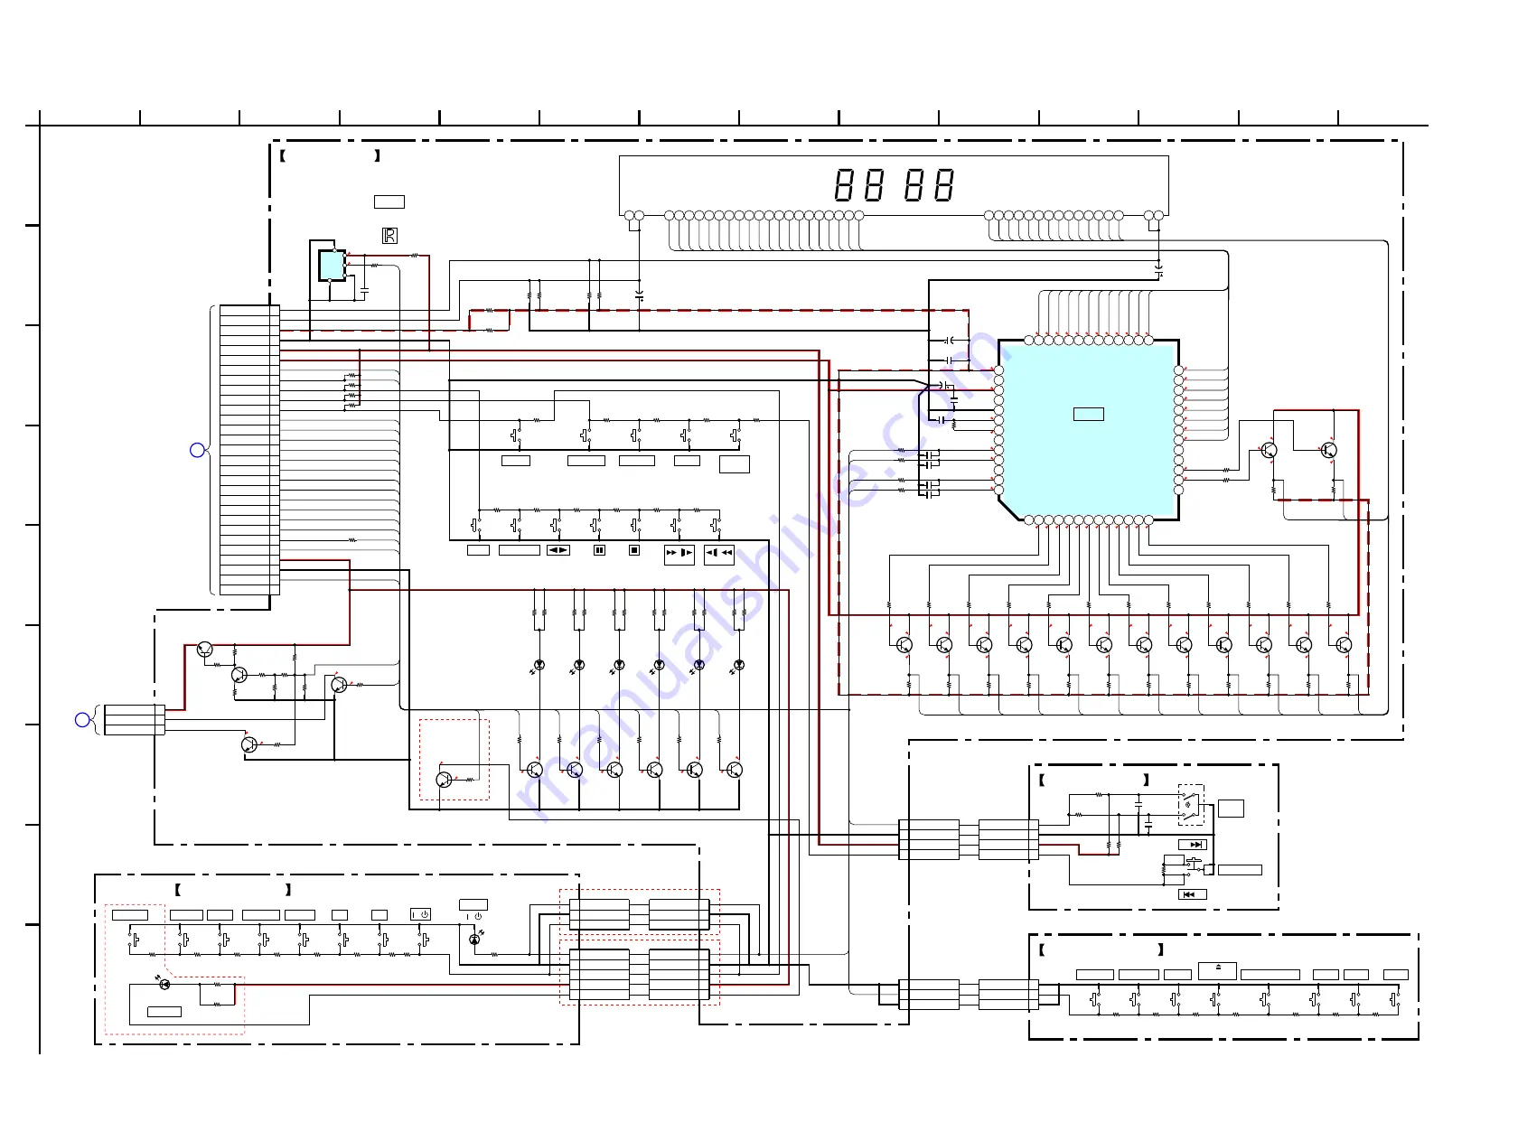The image size is (1518, 1141).
Task: Select the right transistor of the pair beside the IC
Action: [1328, 450]
